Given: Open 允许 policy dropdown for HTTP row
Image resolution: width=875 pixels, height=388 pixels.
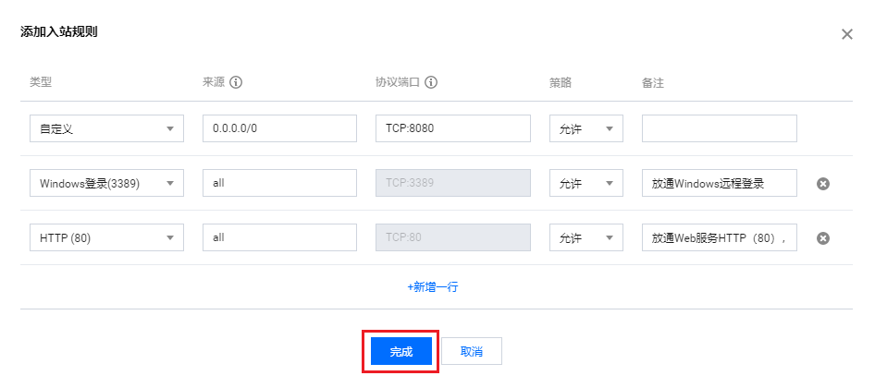Looking at the screenshot, I should tap(585, 238).
